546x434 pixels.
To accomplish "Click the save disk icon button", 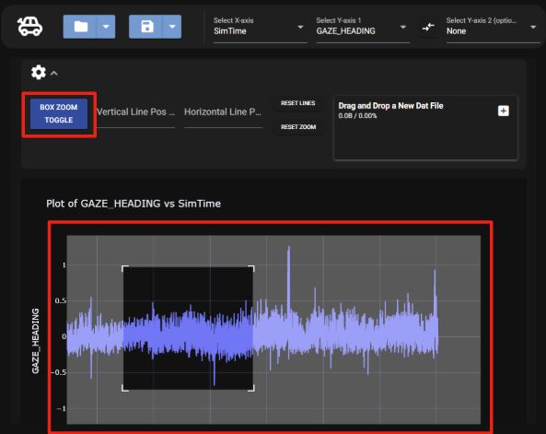I will [146, 27].
